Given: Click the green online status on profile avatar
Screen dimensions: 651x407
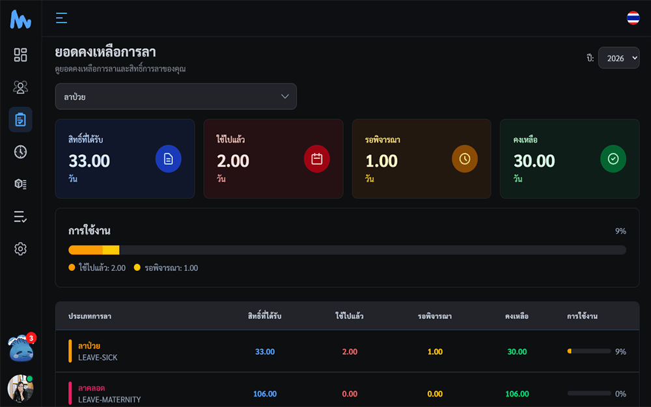Looking at the screenshot, I should (x=29, y=380).
